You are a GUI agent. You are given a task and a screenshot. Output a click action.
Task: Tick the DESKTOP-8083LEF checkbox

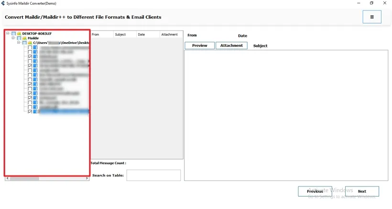14,33
